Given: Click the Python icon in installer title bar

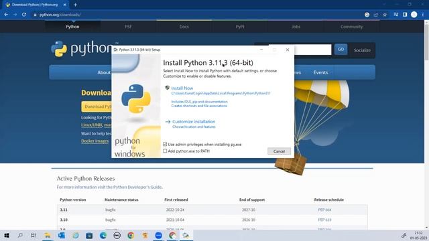Looking at the screenshot, I should 116,50.
